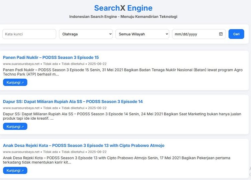
Task: Open the Semua Wilayah region dropdown
Action: click(x=142, y=34)
